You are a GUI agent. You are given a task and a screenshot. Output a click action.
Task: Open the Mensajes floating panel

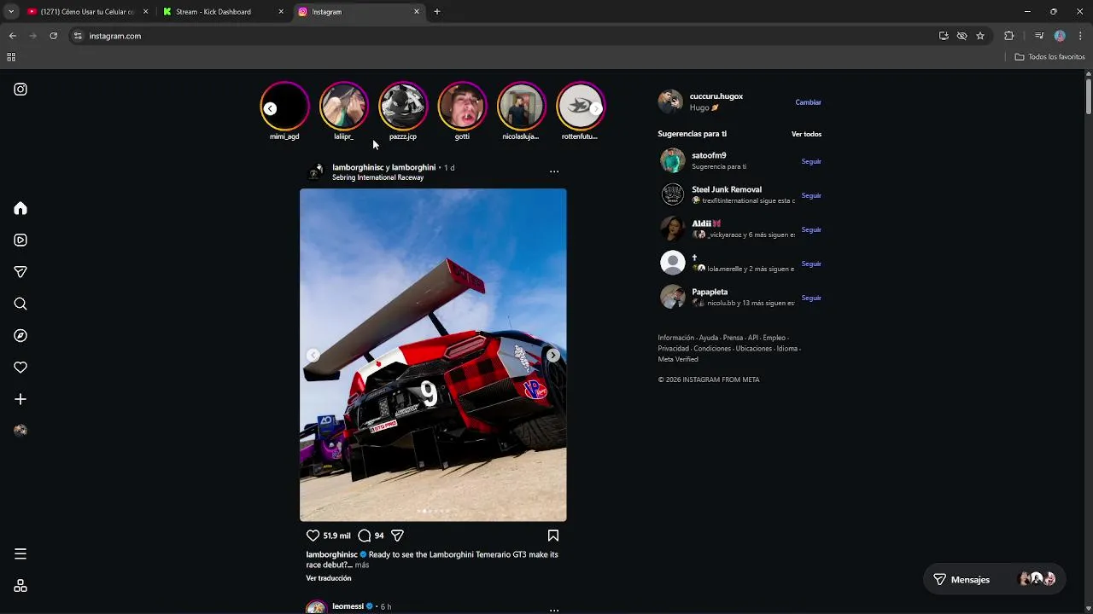tap(994, 579)
